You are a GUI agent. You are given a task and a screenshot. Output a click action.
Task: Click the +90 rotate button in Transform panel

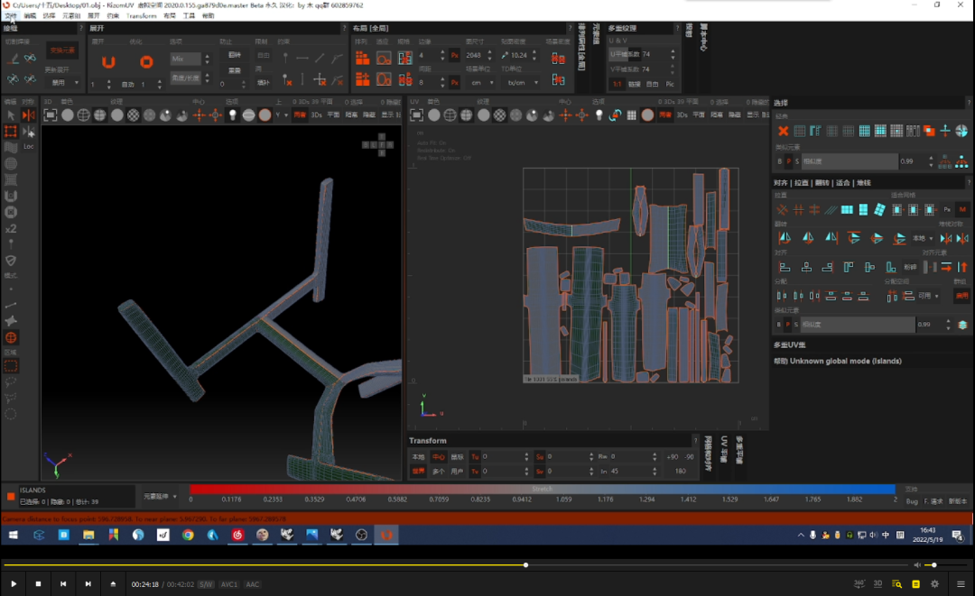(673, 456)
